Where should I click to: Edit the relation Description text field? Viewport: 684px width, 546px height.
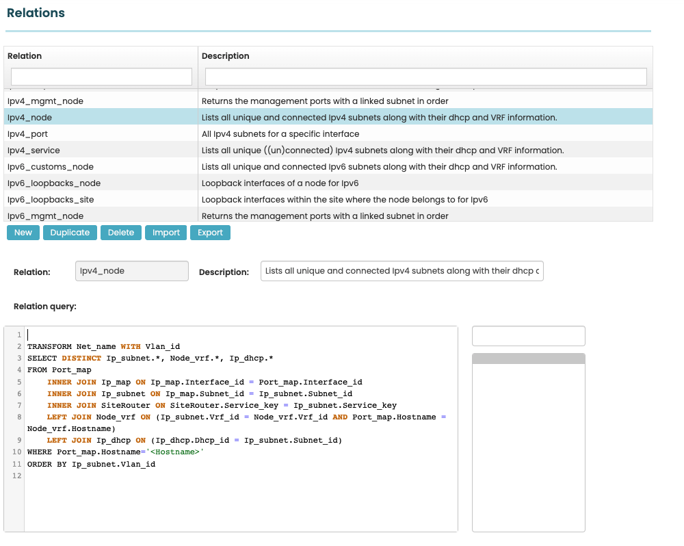402,271
